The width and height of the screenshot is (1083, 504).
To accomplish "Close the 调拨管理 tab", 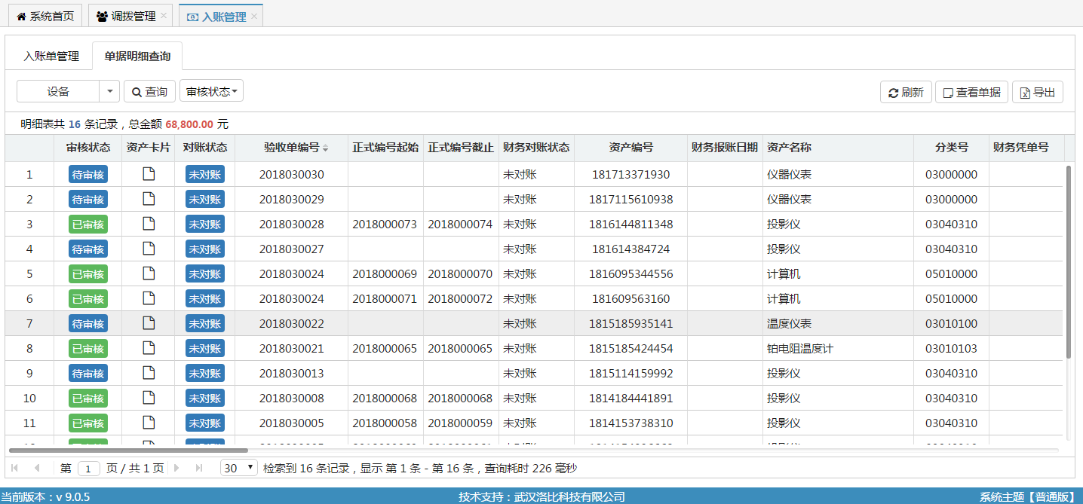I will tap(164, 16).
